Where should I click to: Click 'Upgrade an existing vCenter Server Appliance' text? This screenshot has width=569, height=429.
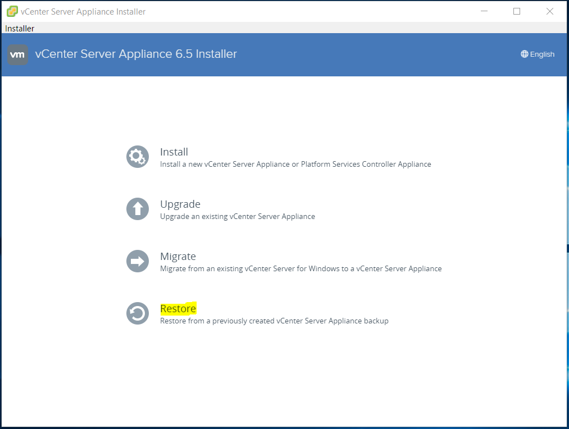tap(238, 217)
